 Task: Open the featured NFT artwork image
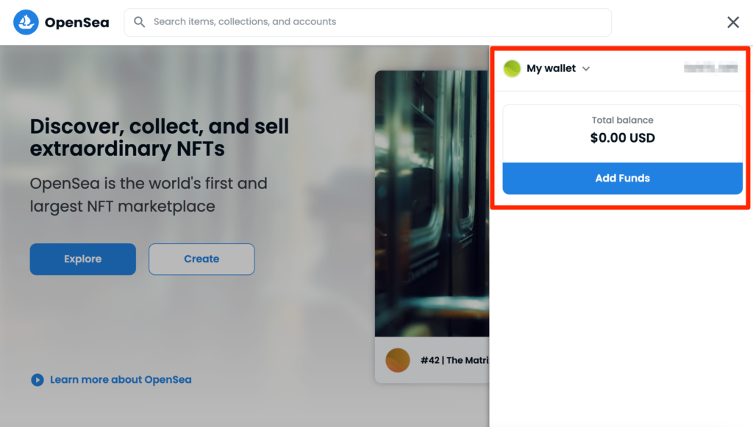pos(432,206)
